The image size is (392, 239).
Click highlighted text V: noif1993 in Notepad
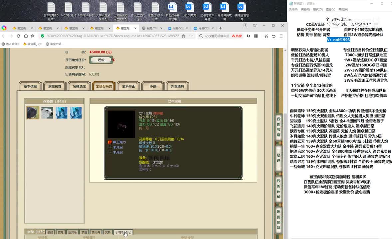338,40
